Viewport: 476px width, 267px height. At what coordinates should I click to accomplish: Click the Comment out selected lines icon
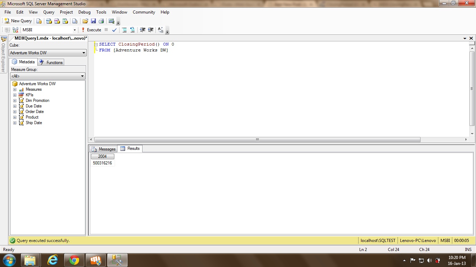[x=124, y=30]
